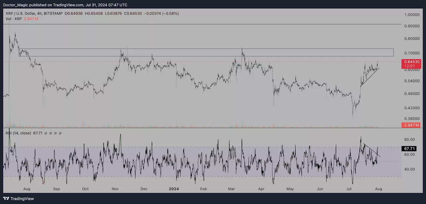Click the 0.38000 price axis label
The width and height of the screenshot is (426, 204).
[412, 119]
